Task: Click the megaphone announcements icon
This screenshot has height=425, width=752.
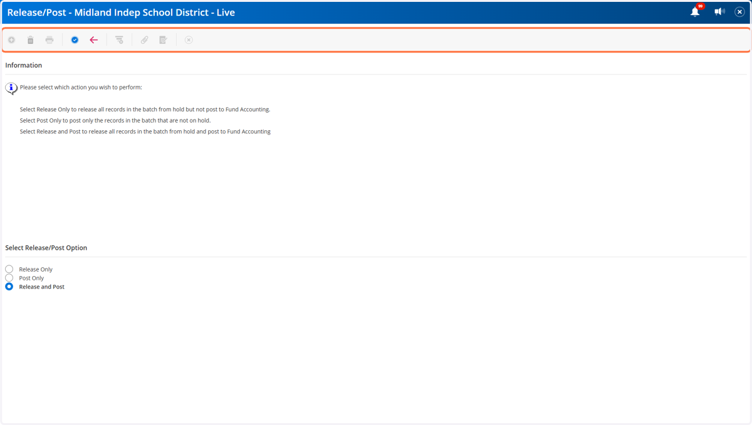Action: pyautogui.click(x=719, y=12)
